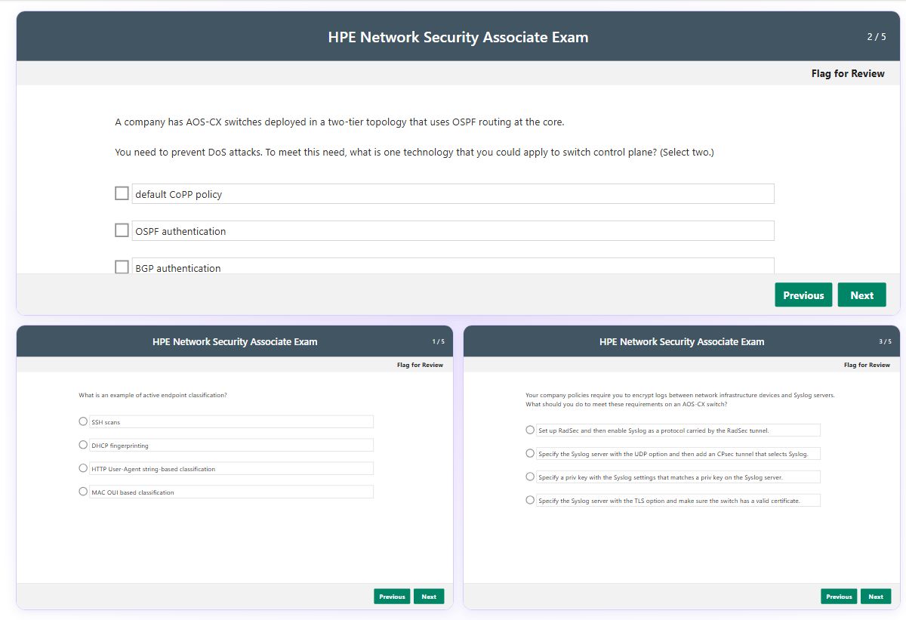Image resolution: width=906 pixels, height=620 pixels.
Task: Click the AOS-CX two-tier topology question text
Action: pos(340,122)
